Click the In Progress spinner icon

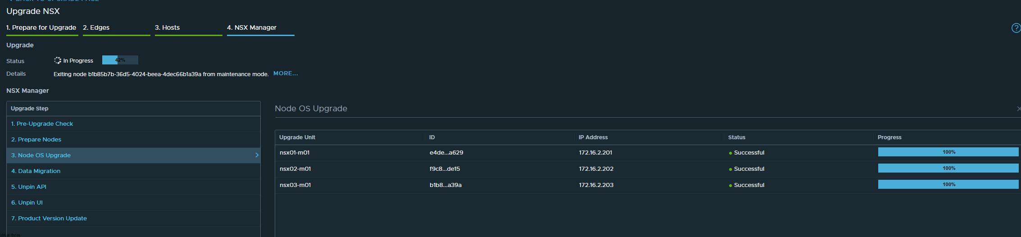(58, 60)
